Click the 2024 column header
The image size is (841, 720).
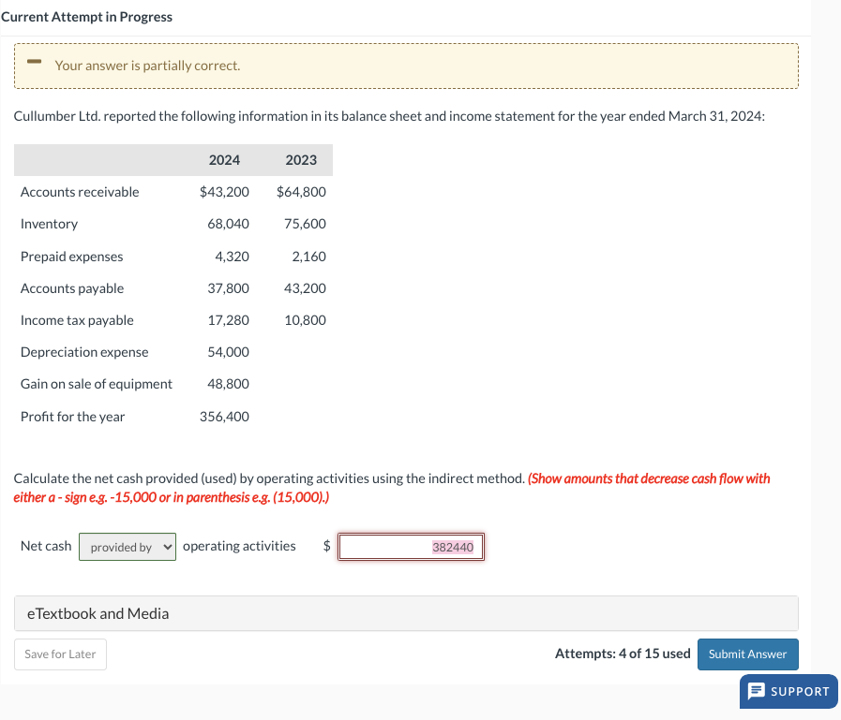click(224, 160)
